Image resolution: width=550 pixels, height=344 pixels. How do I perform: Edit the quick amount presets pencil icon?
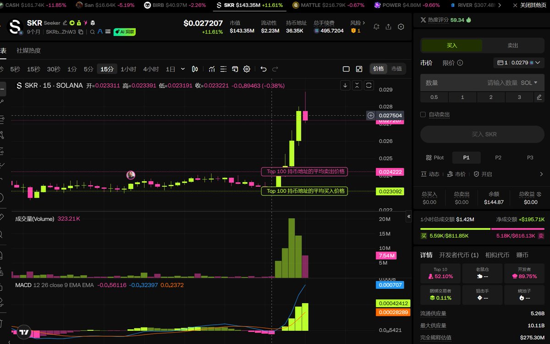pos(539,97)
